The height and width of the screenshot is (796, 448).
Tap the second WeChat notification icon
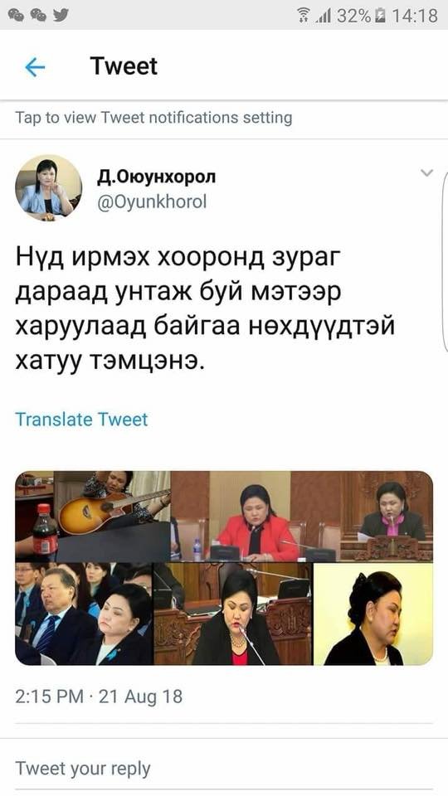(39, 15)
